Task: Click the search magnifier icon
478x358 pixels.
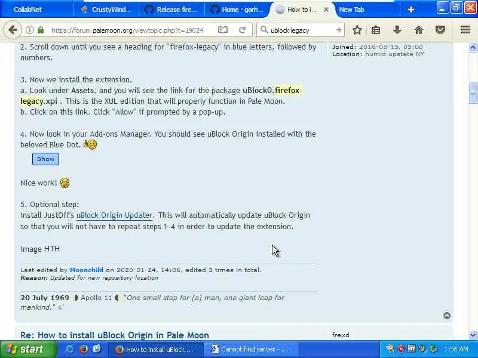Action: coord(264,30)
